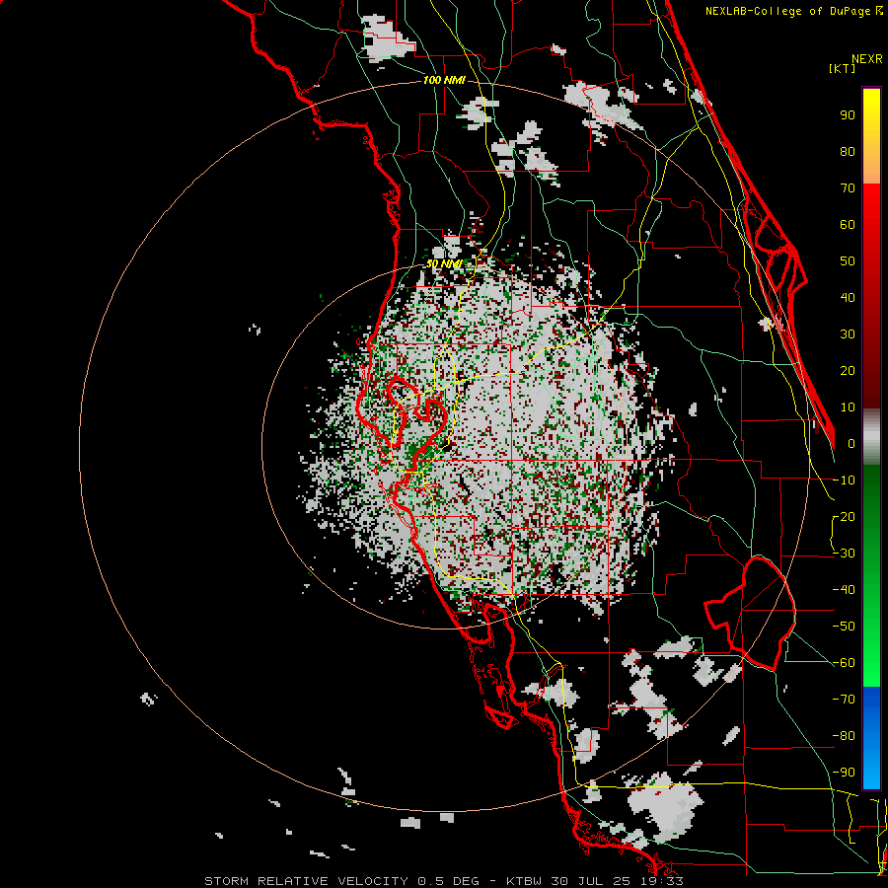Click the -90 value on the velocity scale

coord(844,773)
